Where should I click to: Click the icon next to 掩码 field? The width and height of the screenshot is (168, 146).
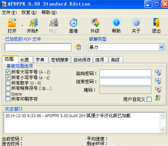pyautogui.click(x=158, y=90)
